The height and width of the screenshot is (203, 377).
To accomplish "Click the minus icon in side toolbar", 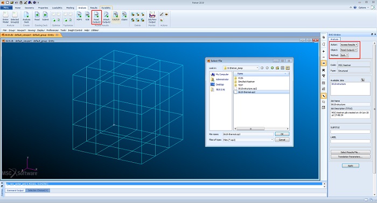I will (x=324, y=57).
